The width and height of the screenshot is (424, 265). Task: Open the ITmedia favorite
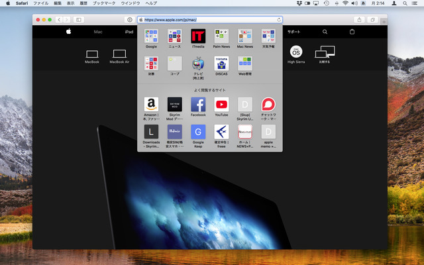pyautogui.click(x=198, y=36)
